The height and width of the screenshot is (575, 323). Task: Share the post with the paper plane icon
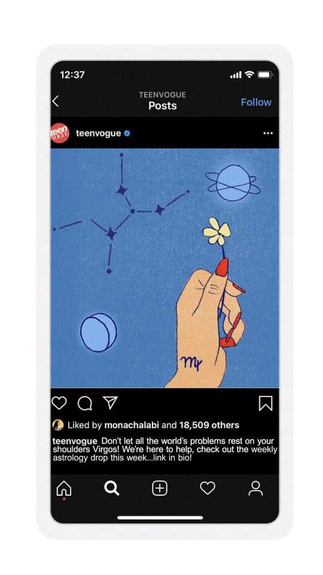110,402
